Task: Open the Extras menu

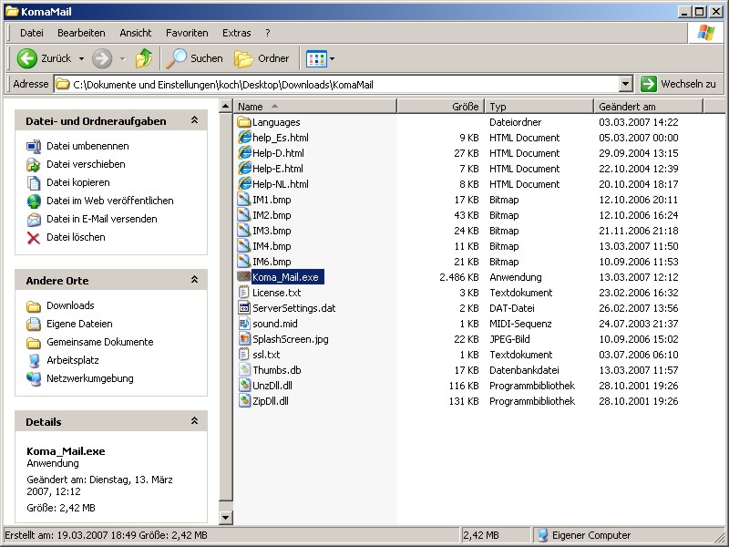Action: (x=237, y=33)
